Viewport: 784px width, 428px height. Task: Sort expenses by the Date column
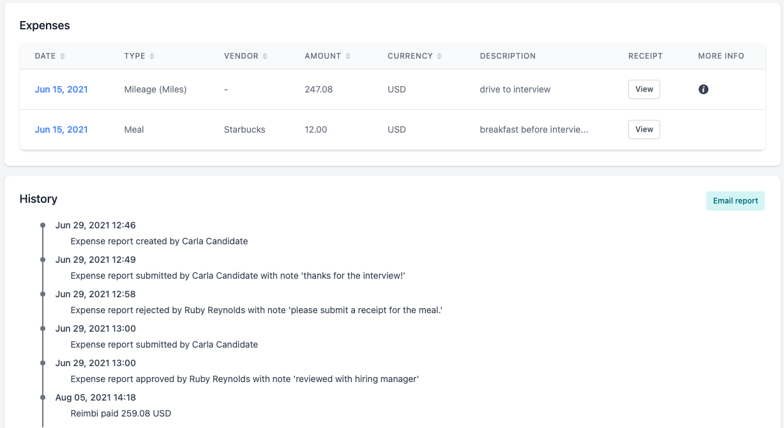[x=64, y=55]
